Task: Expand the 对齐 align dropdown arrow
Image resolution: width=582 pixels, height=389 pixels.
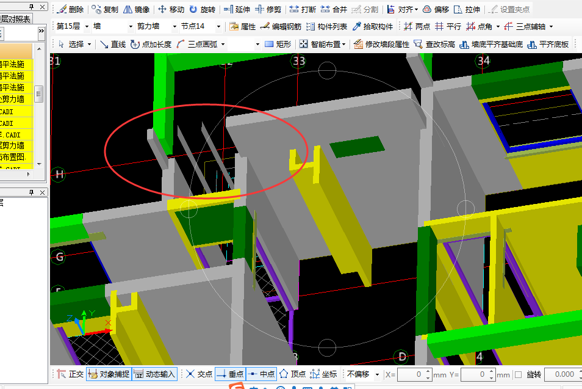Action: [416, 10]
